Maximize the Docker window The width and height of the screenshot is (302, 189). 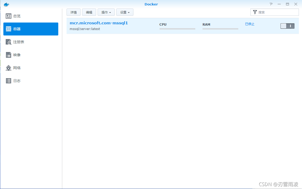pos(287,4)
